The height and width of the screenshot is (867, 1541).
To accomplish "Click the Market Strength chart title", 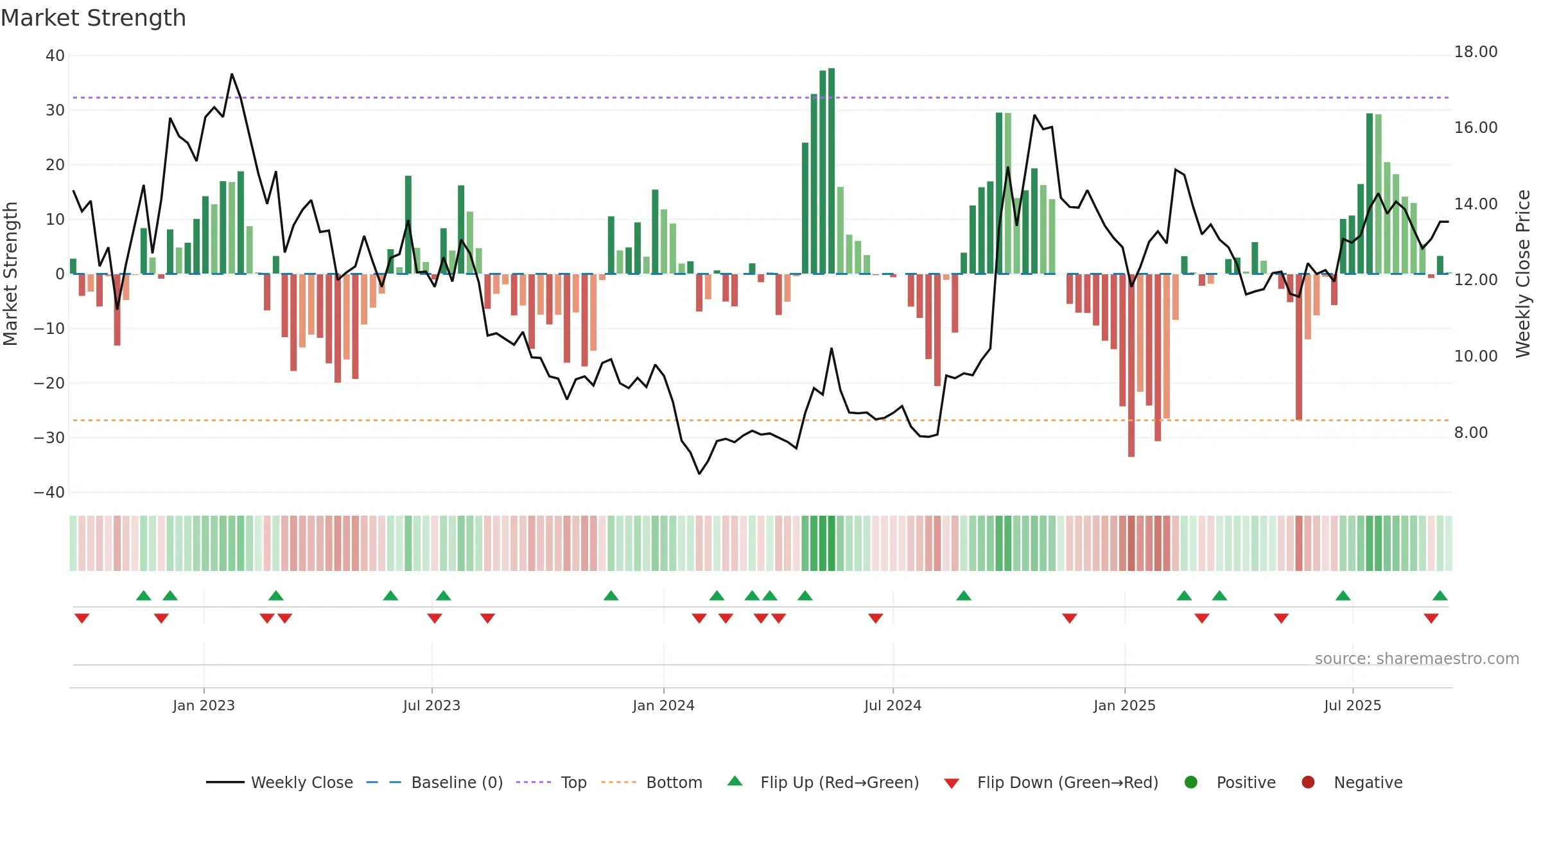I will (x=93, y=18).
